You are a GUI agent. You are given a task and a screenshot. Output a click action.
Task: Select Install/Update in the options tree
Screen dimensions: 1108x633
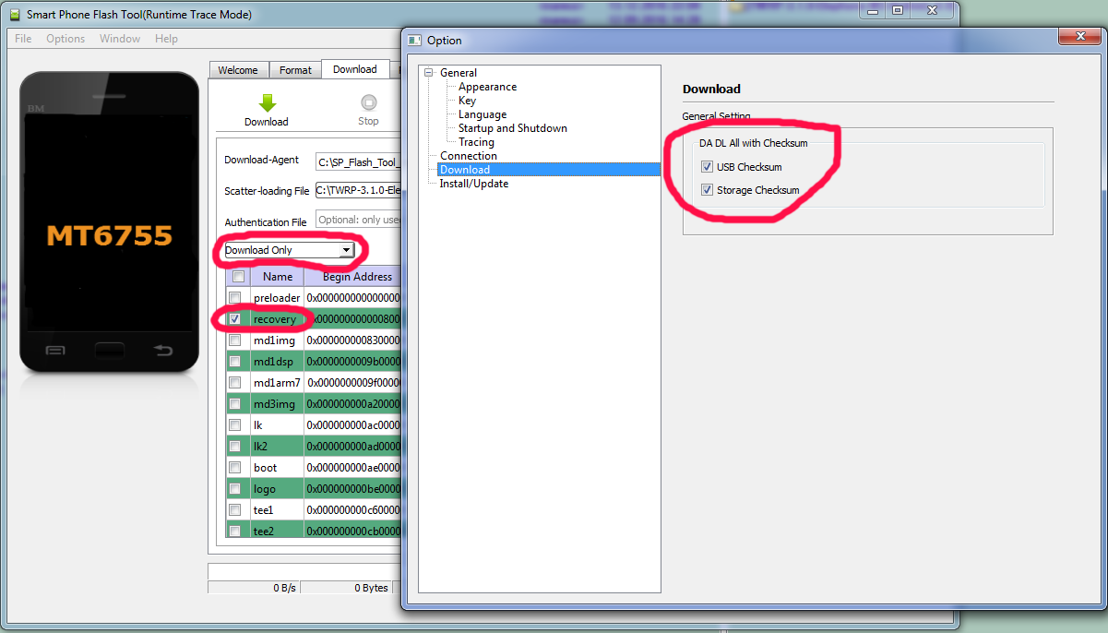[x=473, y=184]
